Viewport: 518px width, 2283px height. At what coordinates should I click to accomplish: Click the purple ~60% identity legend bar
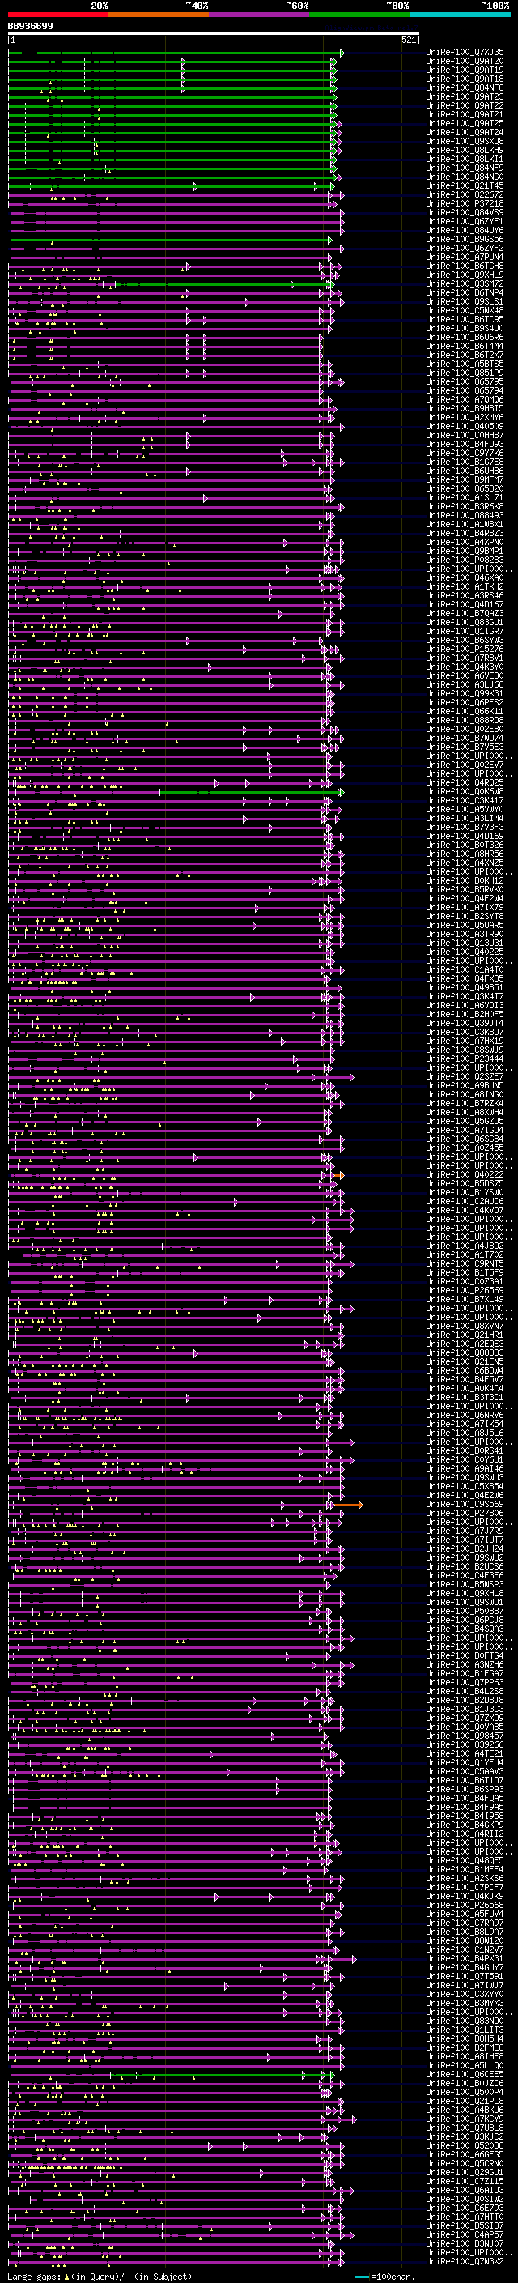pos(260,15)
